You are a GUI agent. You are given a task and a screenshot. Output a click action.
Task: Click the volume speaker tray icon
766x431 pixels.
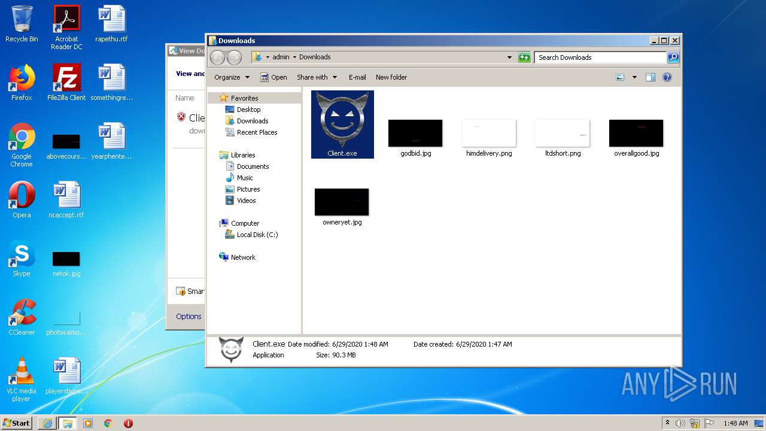tap(680, 423)
